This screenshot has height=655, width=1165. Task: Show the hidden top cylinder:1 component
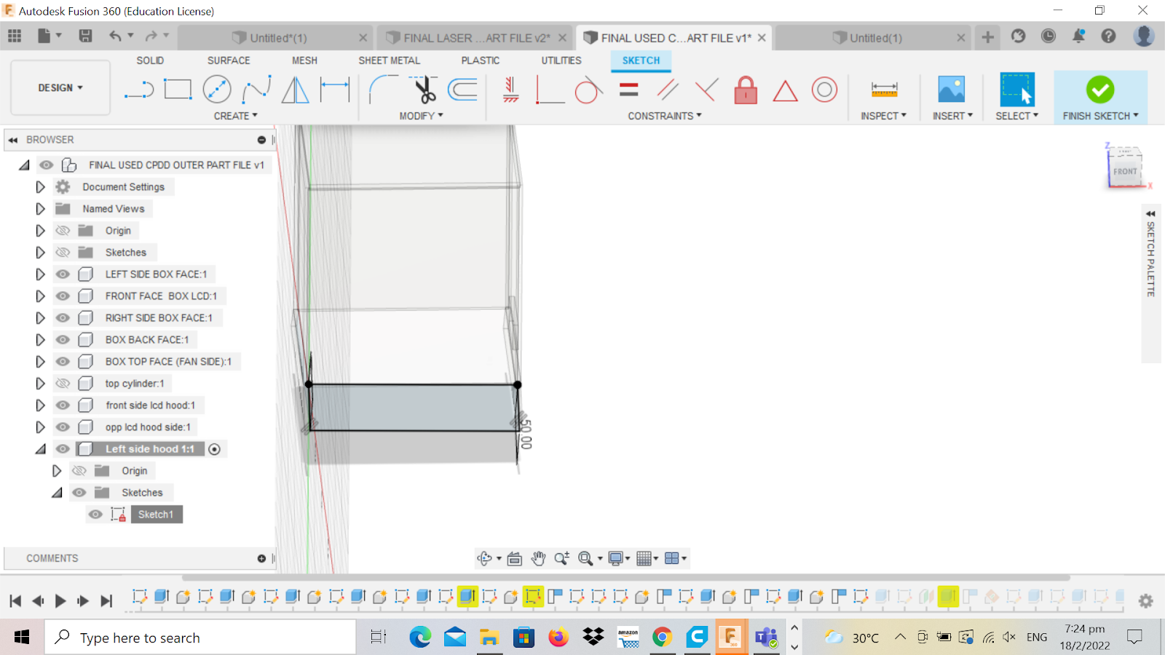point(63,384)
